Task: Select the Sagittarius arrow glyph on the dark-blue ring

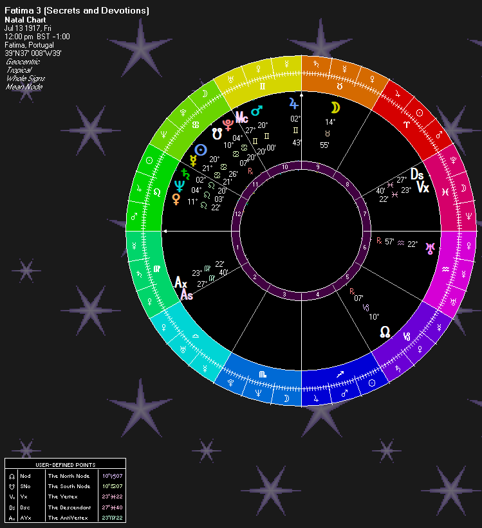Action: [340, 374]
